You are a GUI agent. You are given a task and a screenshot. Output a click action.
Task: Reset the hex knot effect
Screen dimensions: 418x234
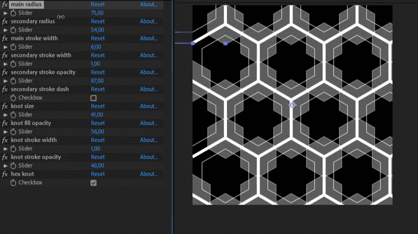98,174
